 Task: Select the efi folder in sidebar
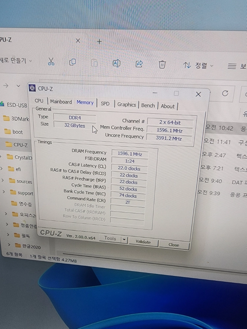click(x=15, y=169)
